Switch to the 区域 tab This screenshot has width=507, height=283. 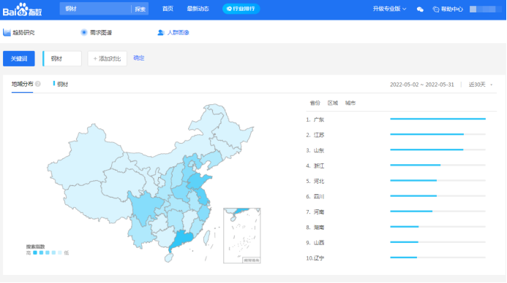333,103
